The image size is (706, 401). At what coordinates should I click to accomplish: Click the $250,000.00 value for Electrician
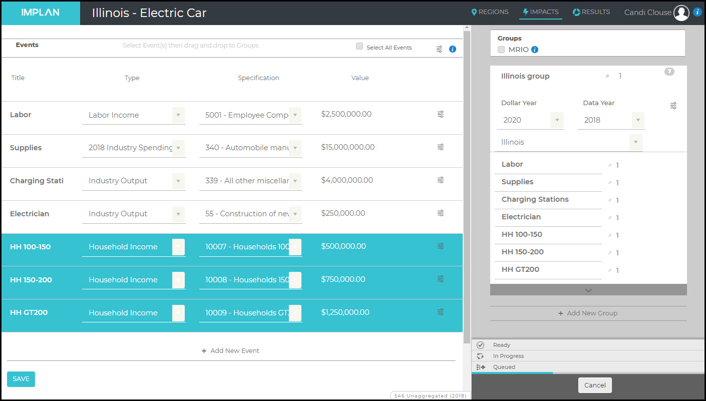[343, 213]
